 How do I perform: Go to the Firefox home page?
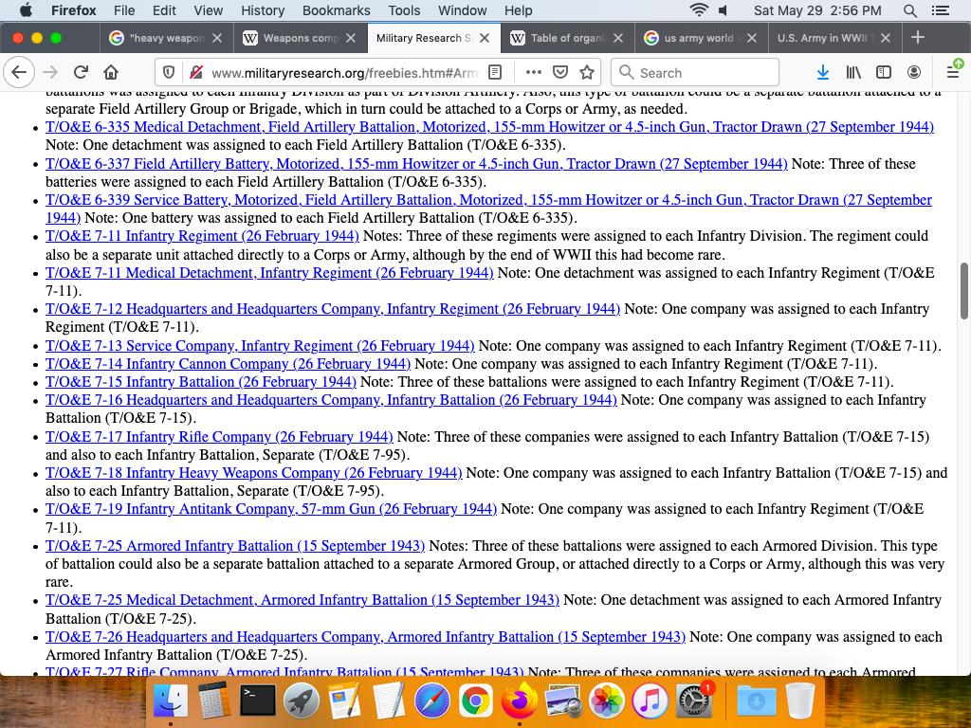[111, 72]
